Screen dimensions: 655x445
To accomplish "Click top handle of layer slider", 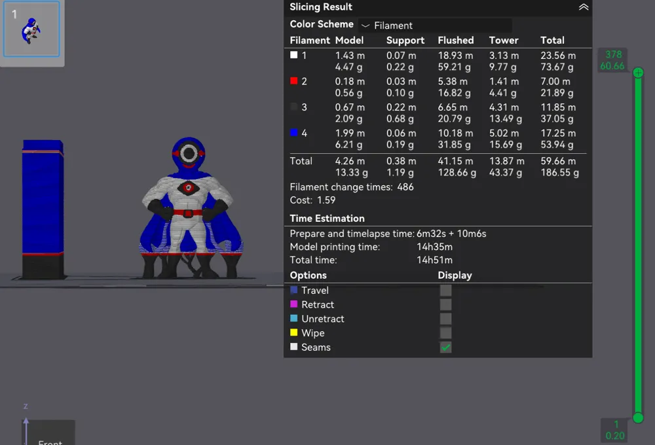I will [x=638, y=73].
